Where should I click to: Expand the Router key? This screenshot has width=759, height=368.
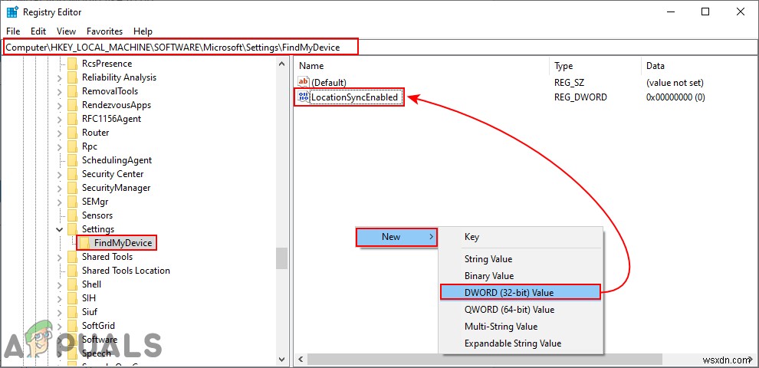60,133
